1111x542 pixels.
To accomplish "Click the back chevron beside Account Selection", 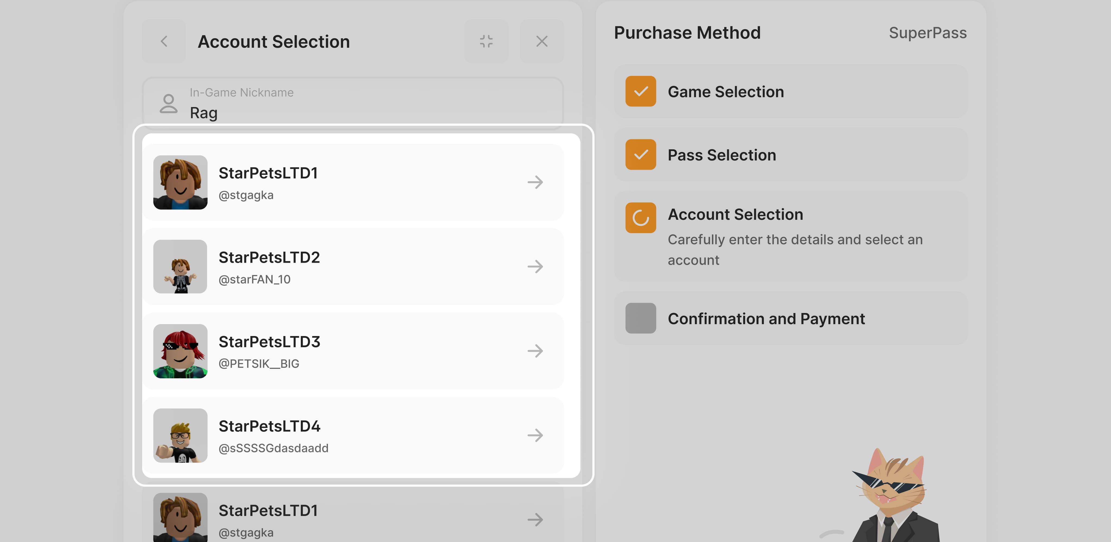I will tap(164, 41).
